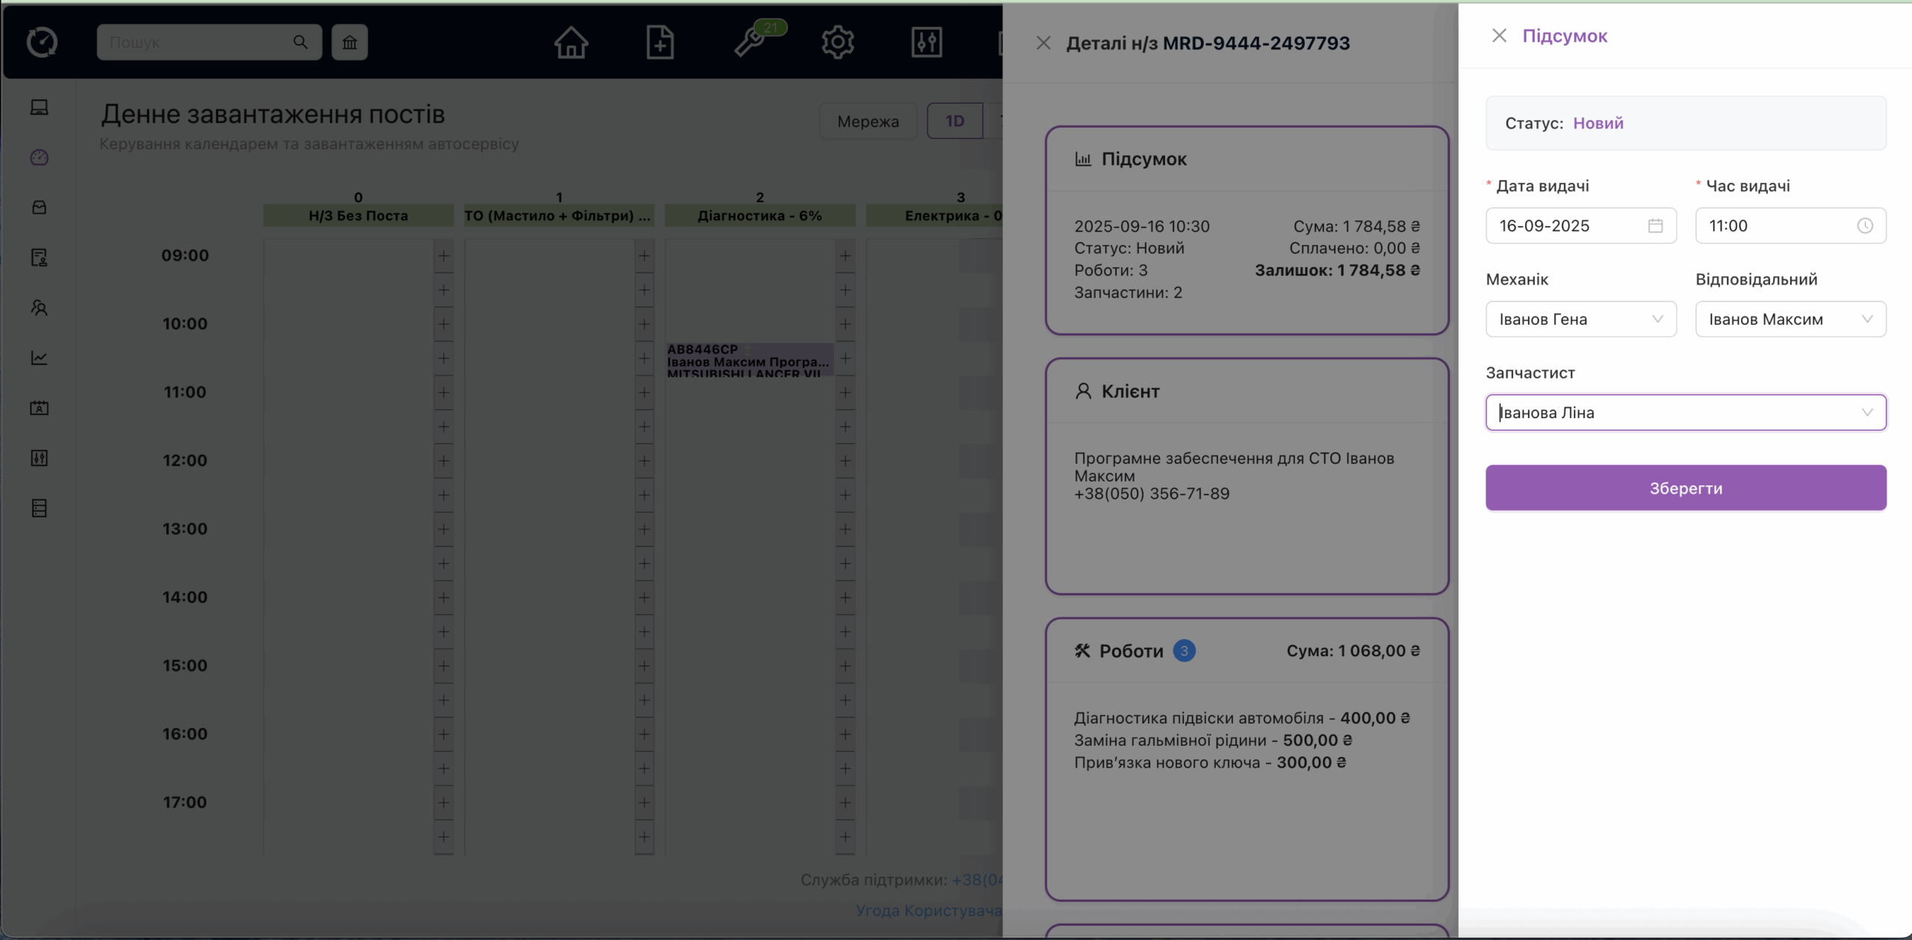Open the AB8446CP appointment in Діагностика column
1912x940 pixels.
[748, 361]
